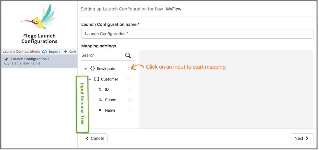Select the Phone input in the schema tree

(x=110, y=100)
